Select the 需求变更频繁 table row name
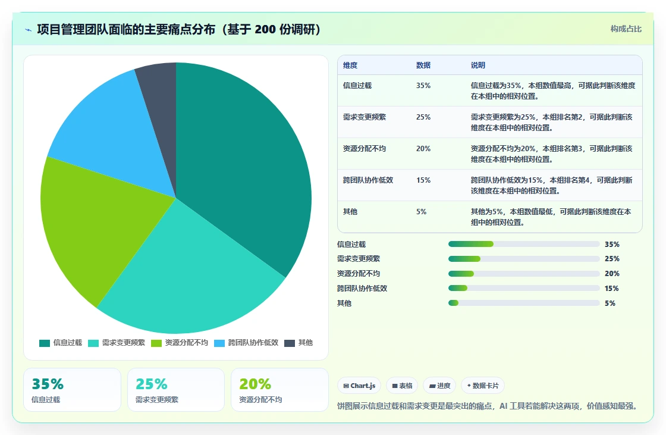Image resolution: width=666 pixels, height=435 pixels. click(x=365, y=117)
